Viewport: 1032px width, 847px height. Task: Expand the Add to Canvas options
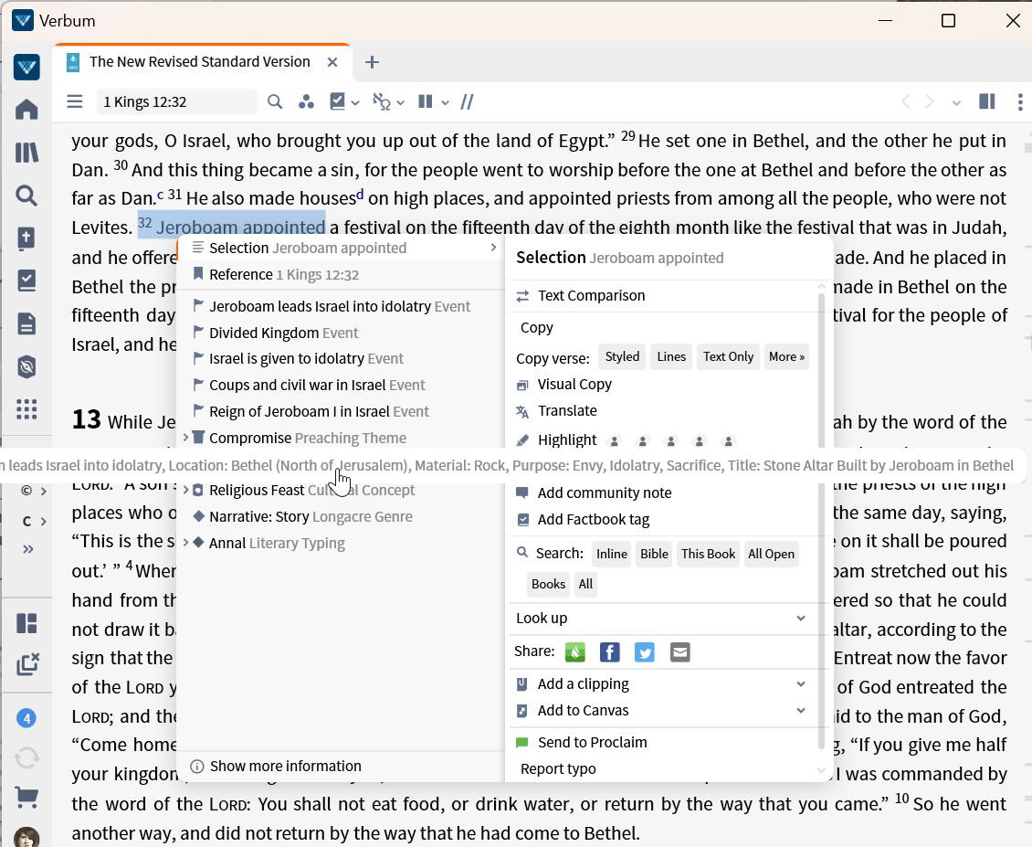(x=801, y=710)
